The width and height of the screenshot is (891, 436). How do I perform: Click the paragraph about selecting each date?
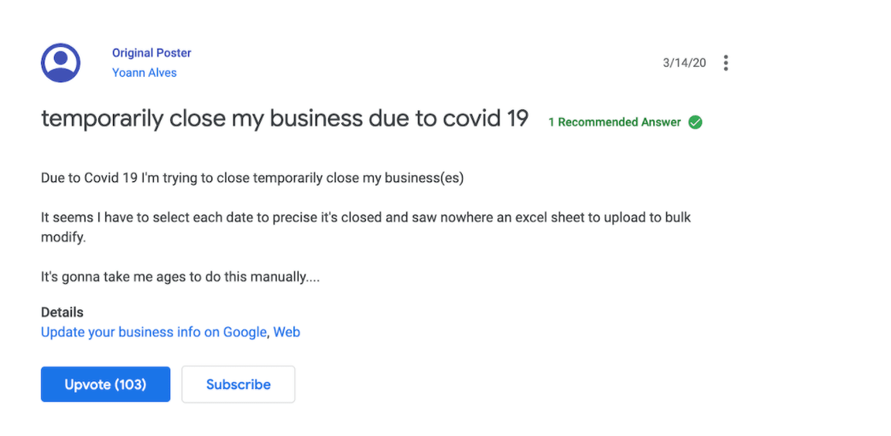pyautogui.click(x=365, y=217)
